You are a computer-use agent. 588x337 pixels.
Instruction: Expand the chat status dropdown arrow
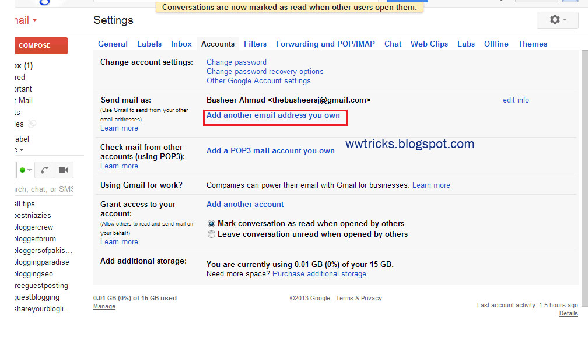coord(29,170)
